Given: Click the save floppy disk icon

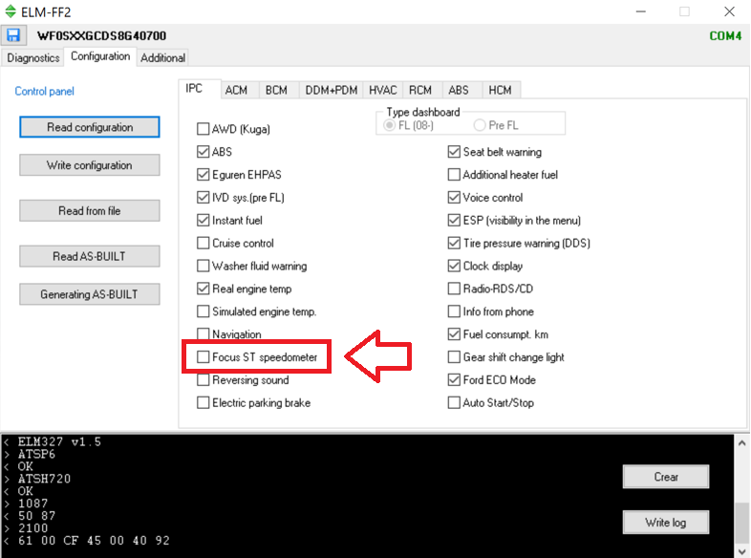Looking at the screenshot, I should pos(13,36).
